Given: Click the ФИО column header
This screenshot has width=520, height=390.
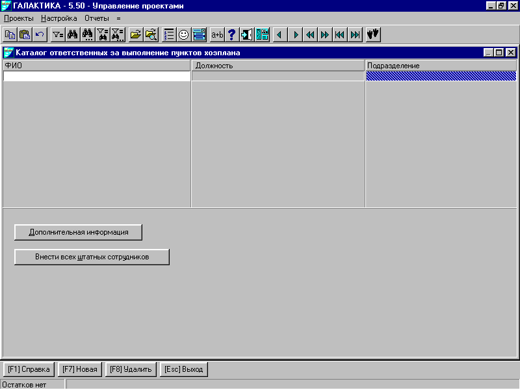Looking at the screenshot, I should pos(96,66).
